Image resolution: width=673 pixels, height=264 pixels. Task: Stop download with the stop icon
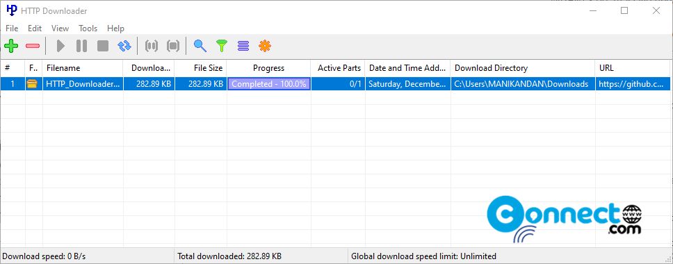tap(103, 46)
